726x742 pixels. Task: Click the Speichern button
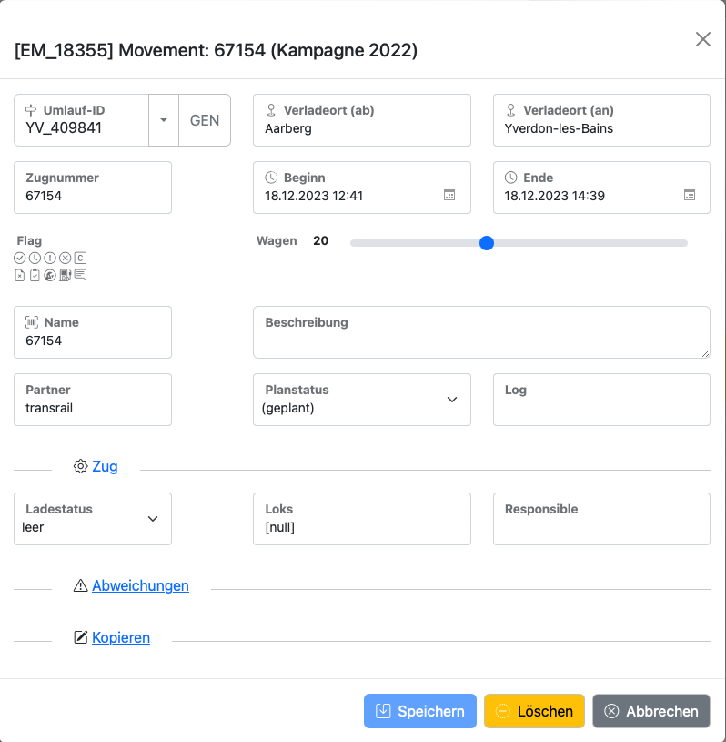420,711
